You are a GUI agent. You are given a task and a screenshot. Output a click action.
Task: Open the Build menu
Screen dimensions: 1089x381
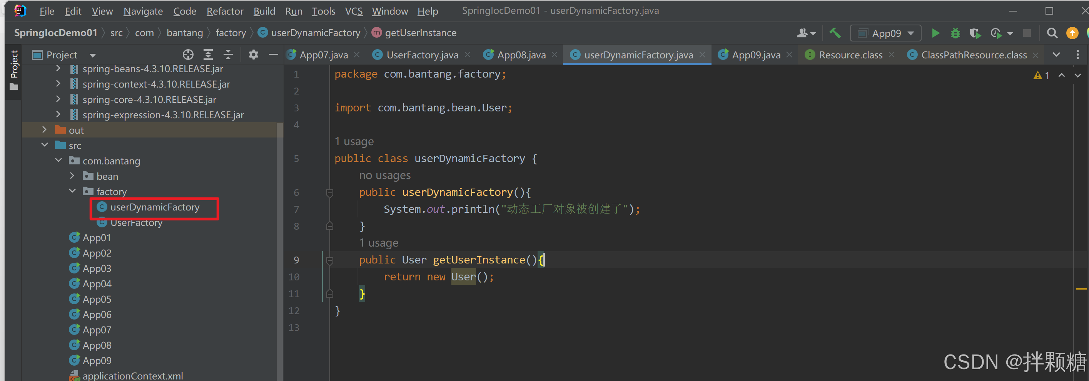pos(264,11)
